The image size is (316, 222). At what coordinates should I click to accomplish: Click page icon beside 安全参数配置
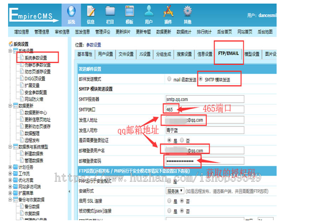(22, 92)
